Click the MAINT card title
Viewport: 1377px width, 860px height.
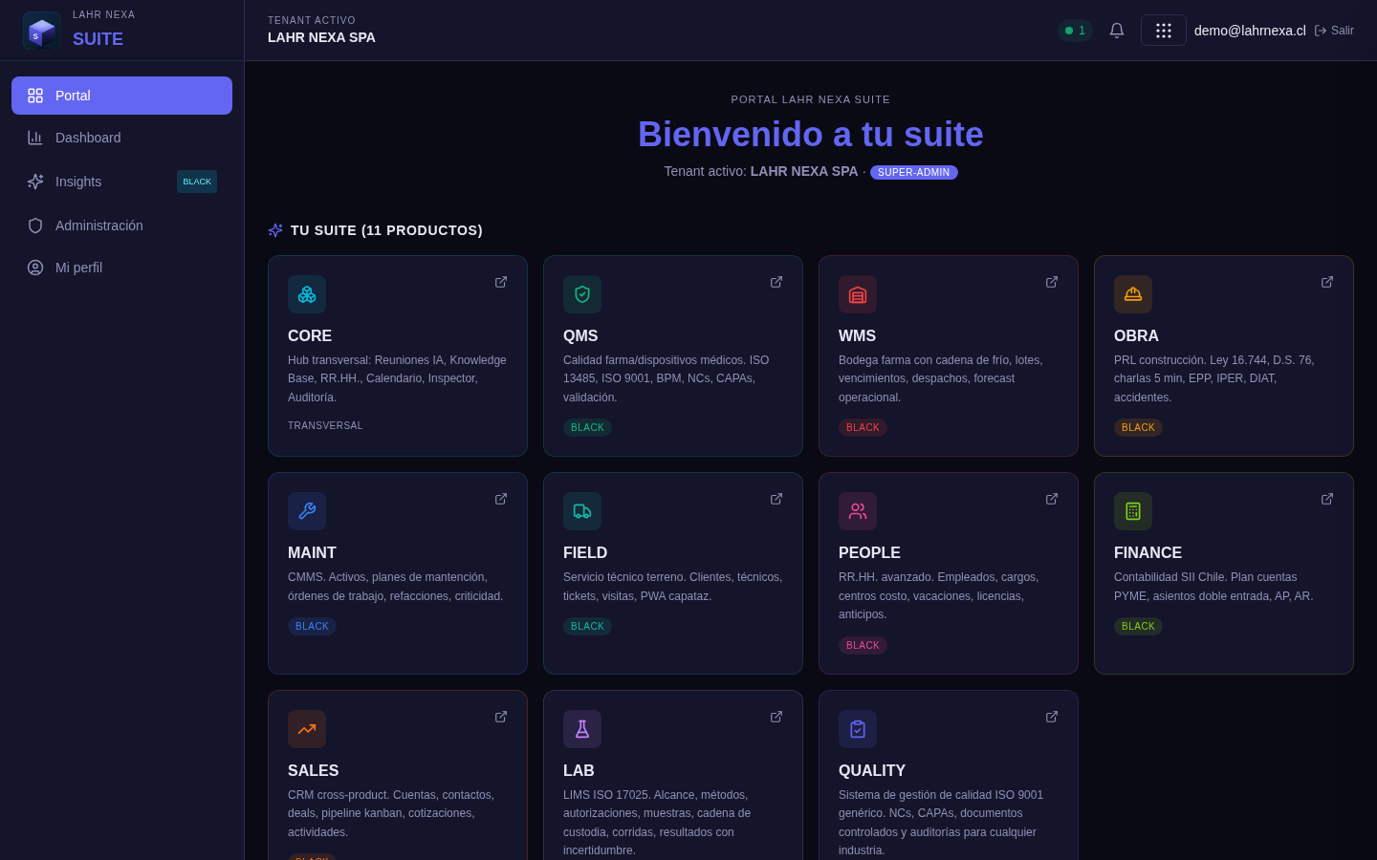tap(312, 553)
